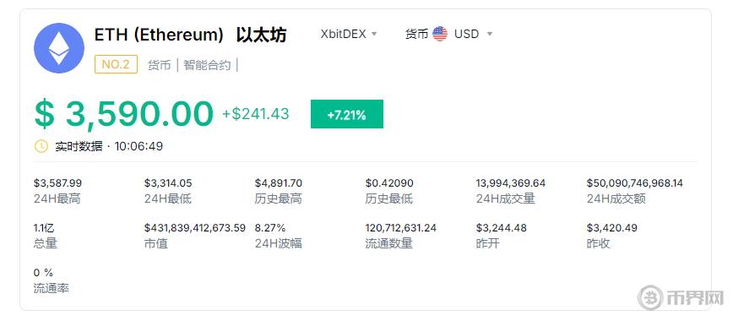
Task: Click the 24H low value $3,314.05
Action: 168,183
